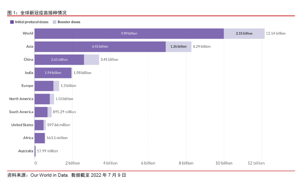
Task: Select the 'Booster doses' legend label
Action: pyautogui.click(x=69, y=22)
